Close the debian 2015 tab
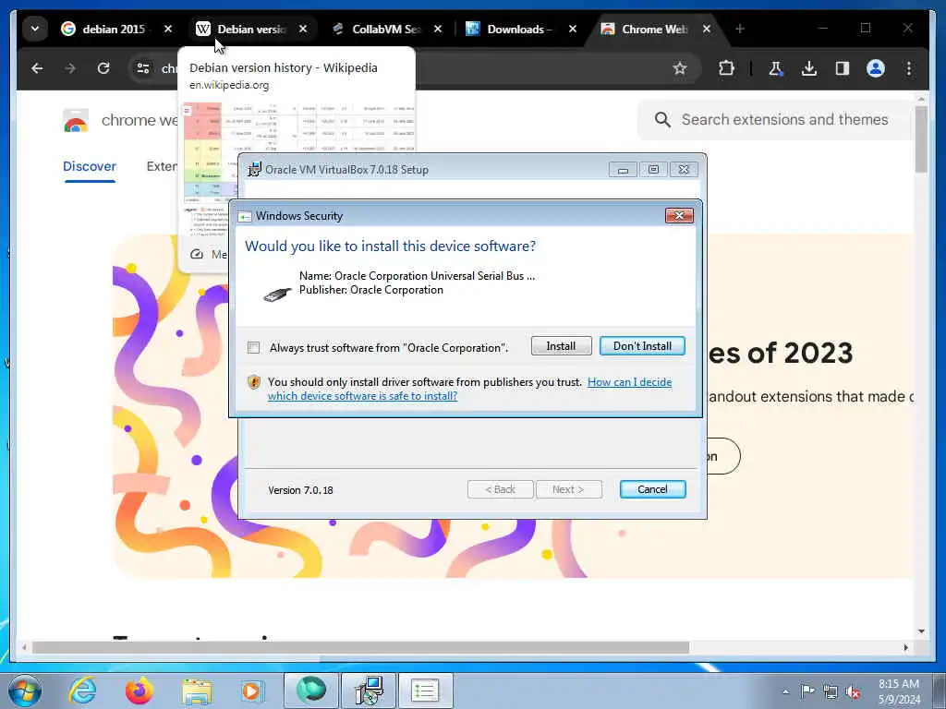 (x=168, y=29)
